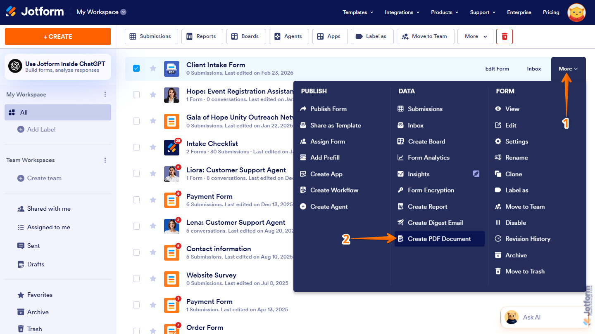
Task: Click the orange CREATE button
Action: click(57, 36)
